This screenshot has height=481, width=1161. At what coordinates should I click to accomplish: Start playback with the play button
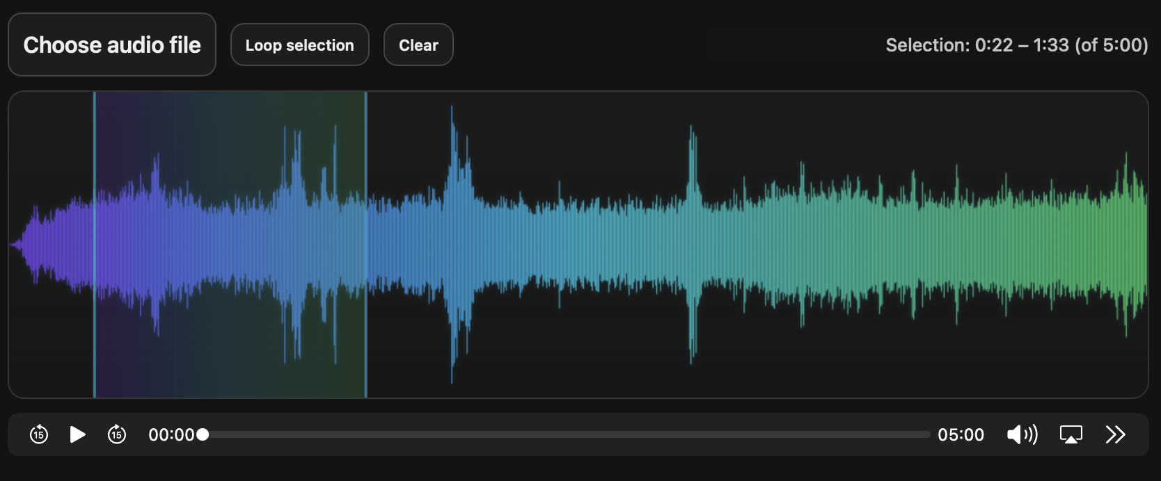(x=78, y=434)
